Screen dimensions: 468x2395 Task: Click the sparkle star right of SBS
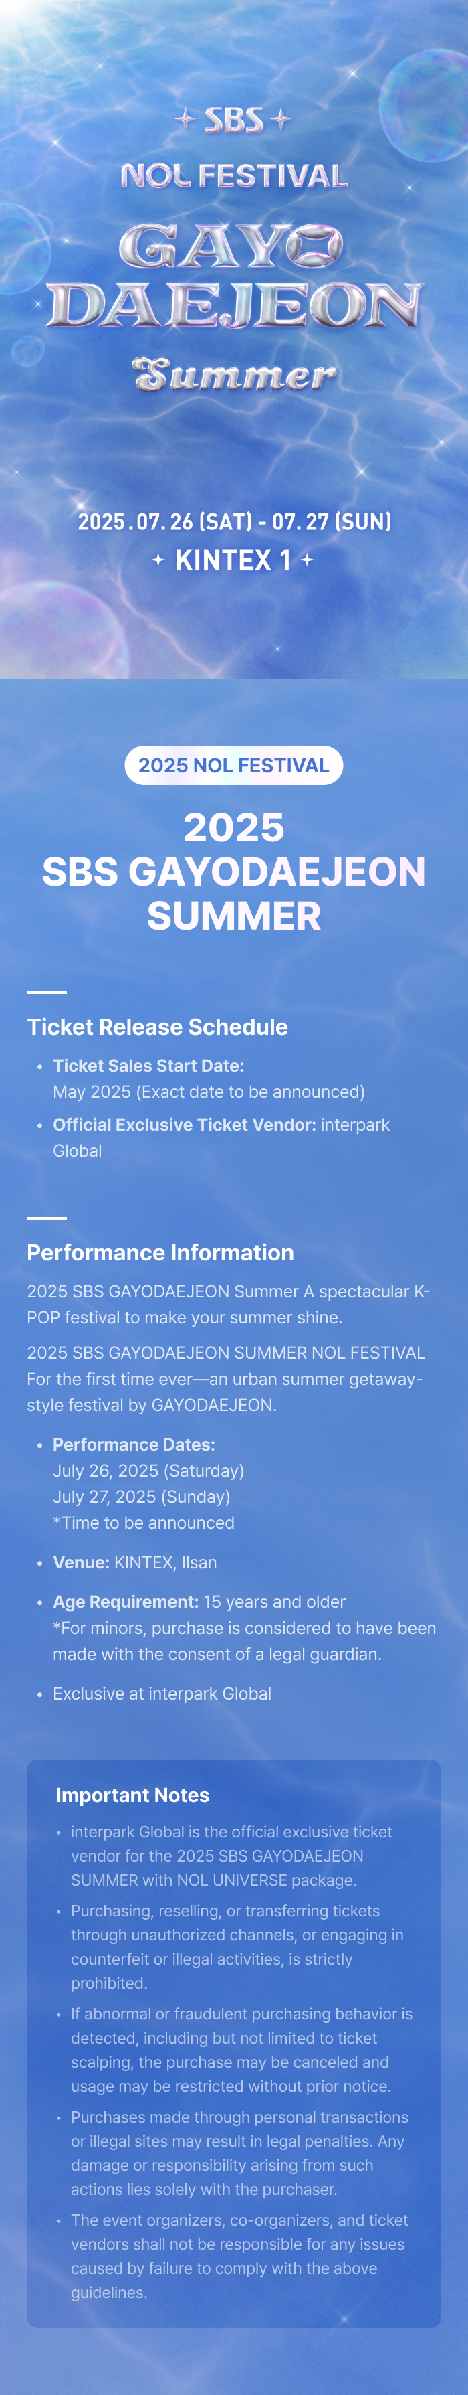point(281,119)
